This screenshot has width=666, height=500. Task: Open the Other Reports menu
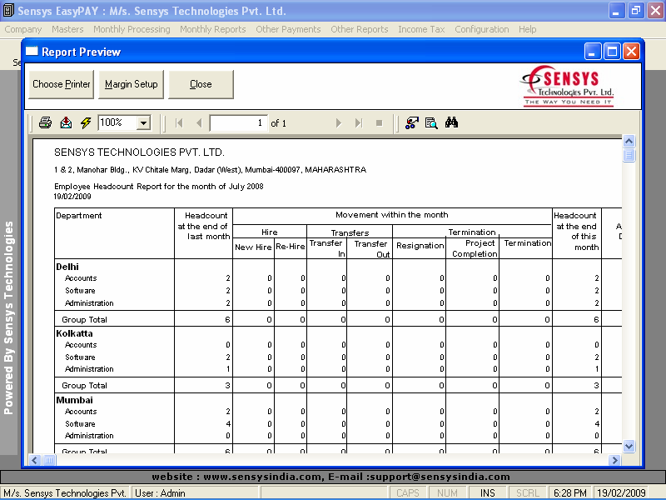(360, 29)
